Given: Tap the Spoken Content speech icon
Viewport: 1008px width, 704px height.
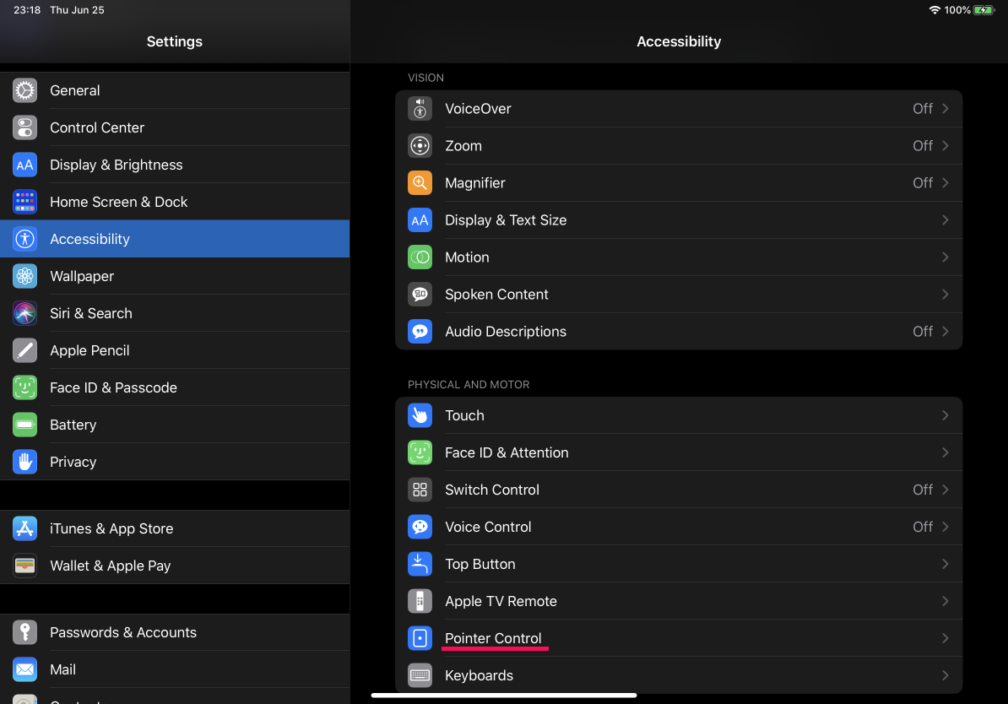Looking at the screenshot, I should coord(420,295).
